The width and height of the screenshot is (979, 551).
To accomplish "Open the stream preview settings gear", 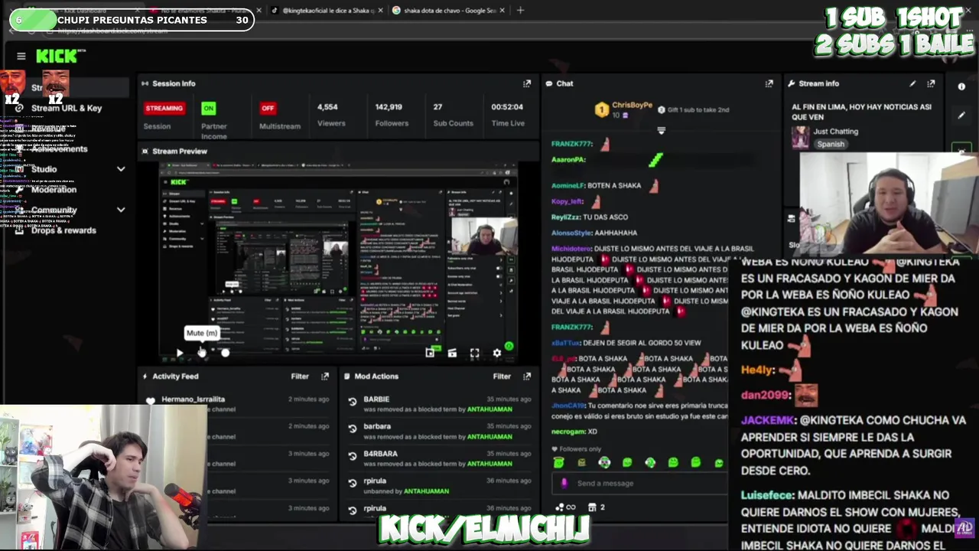I will coord(497,353).
